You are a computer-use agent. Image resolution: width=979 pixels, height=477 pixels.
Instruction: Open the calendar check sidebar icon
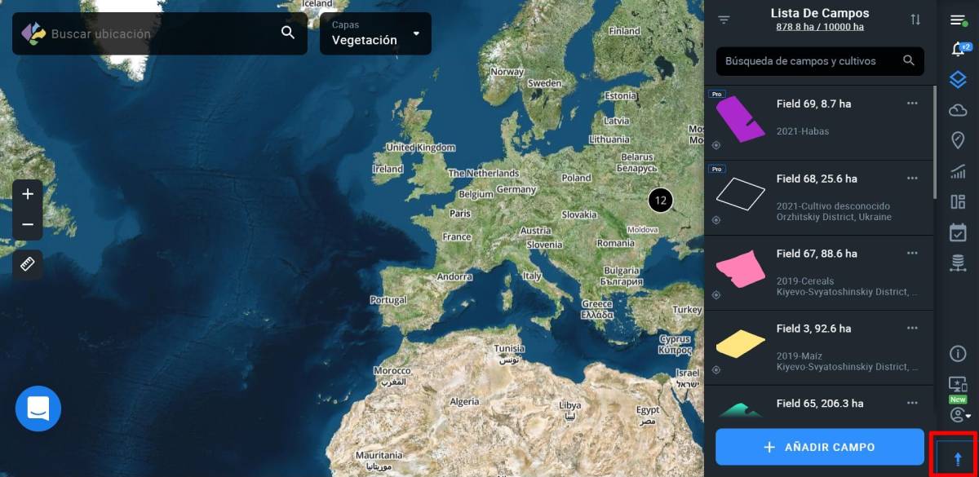click(958, 232)
